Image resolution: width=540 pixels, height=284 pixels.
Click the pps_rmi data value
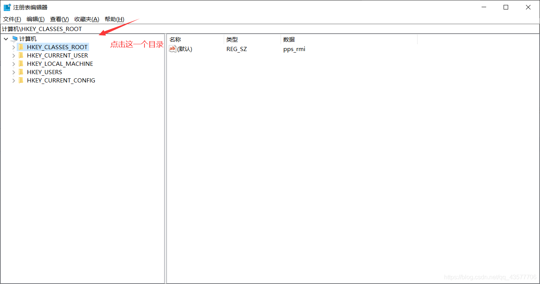294,49
